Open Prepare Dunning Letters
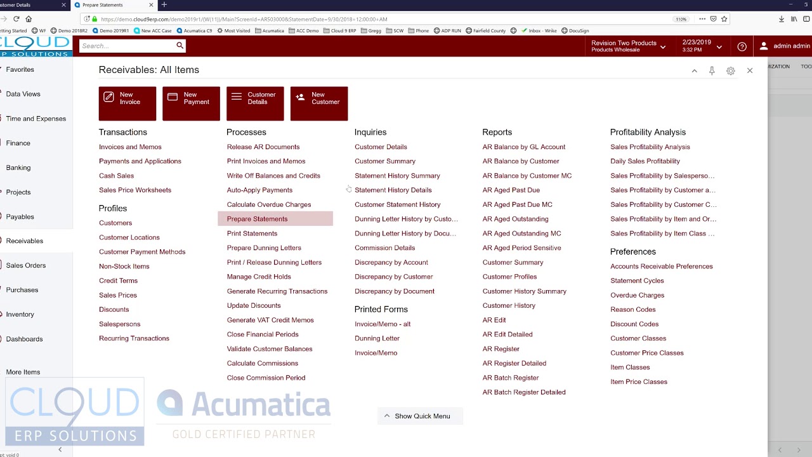The height and width of the screenshot is (457, 812). tap(264, 248)
